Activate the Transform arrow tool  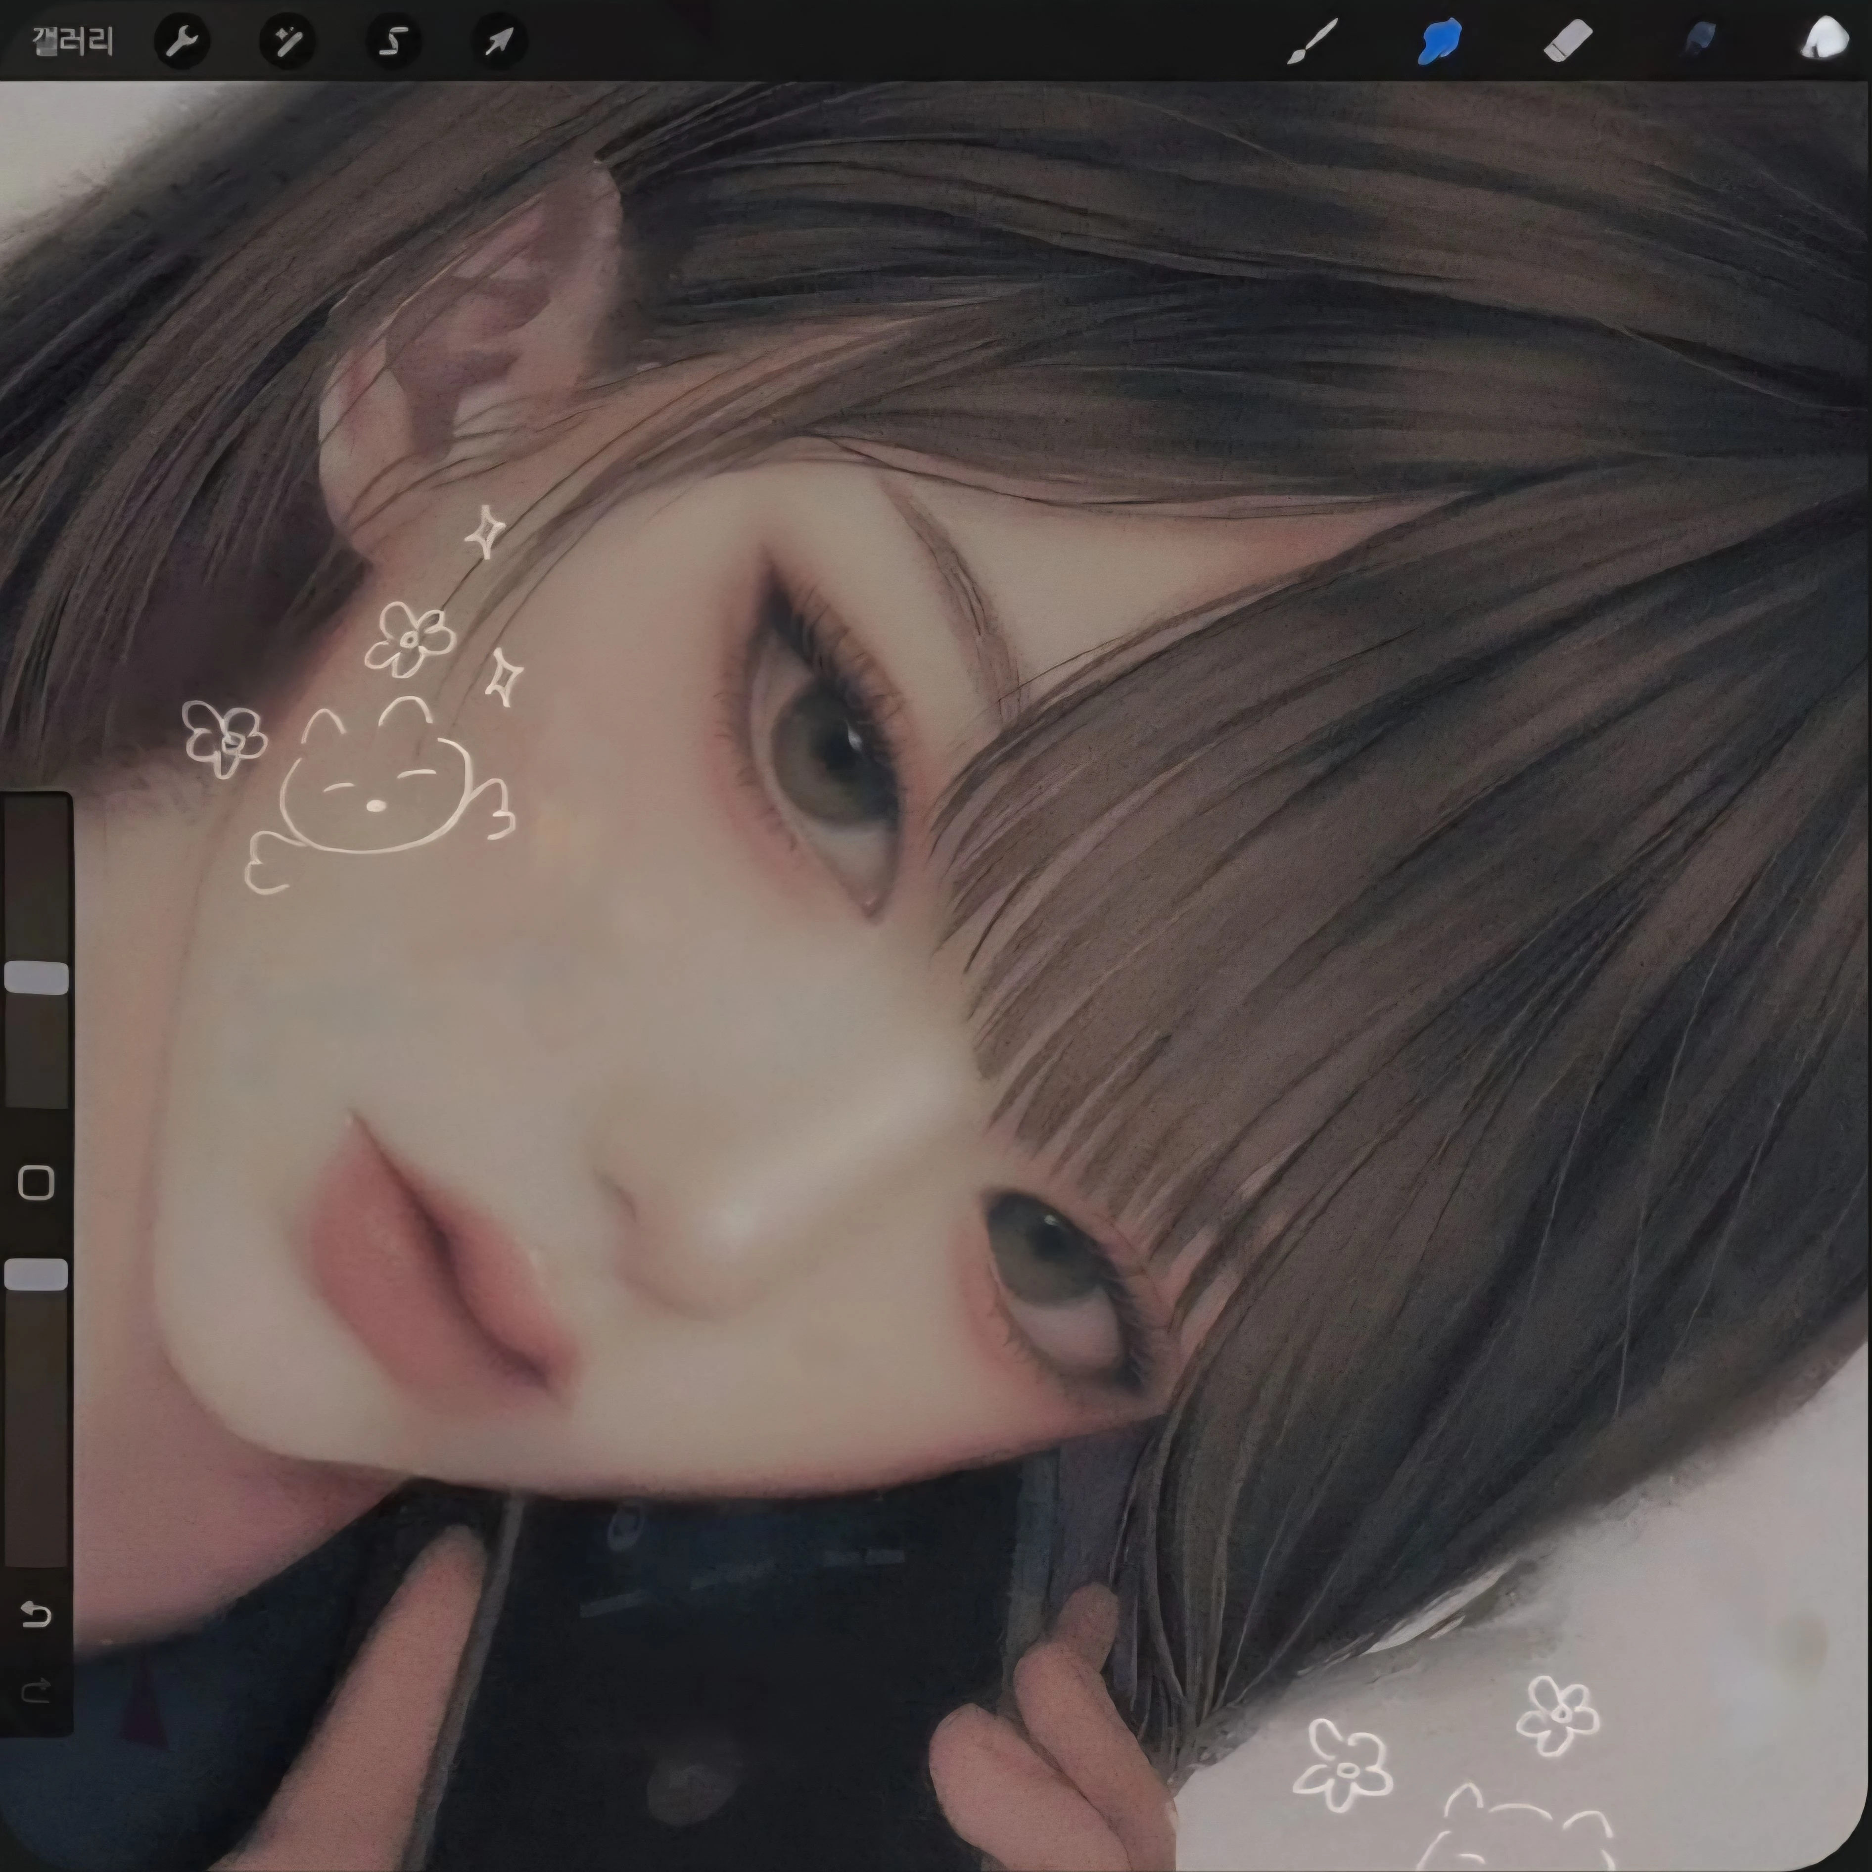tap(498, 42)
